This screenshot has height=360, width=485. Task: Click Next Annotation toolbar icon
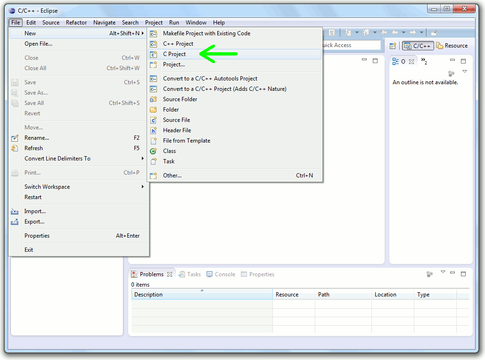point(348,32)
